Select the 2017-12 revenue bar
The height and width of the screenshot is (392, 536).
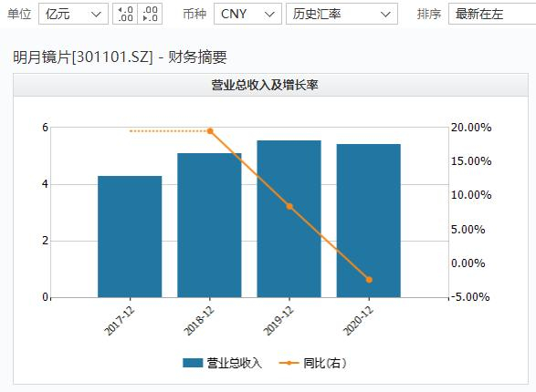point(130,237)
